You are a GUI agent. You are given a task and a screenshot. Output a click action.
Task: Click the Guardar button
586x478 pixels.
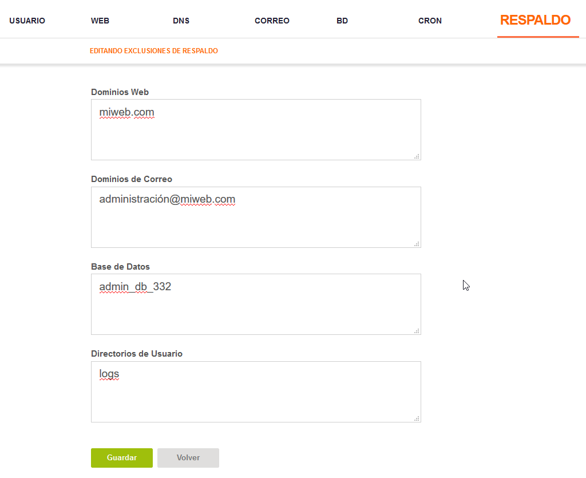(x=122, y=458)
